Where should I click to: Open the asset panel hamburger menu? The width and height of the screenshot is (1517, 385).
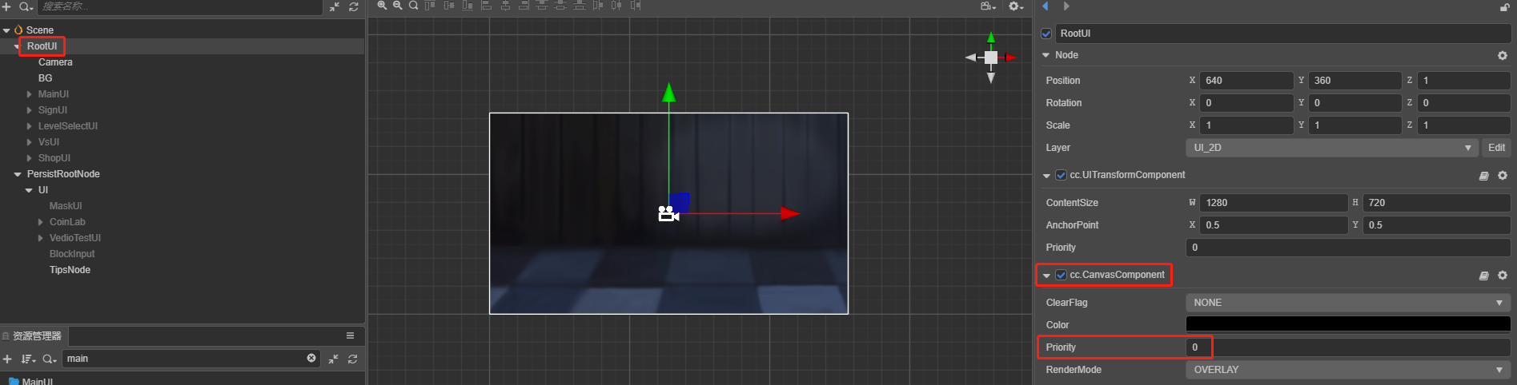coord(350,335)
